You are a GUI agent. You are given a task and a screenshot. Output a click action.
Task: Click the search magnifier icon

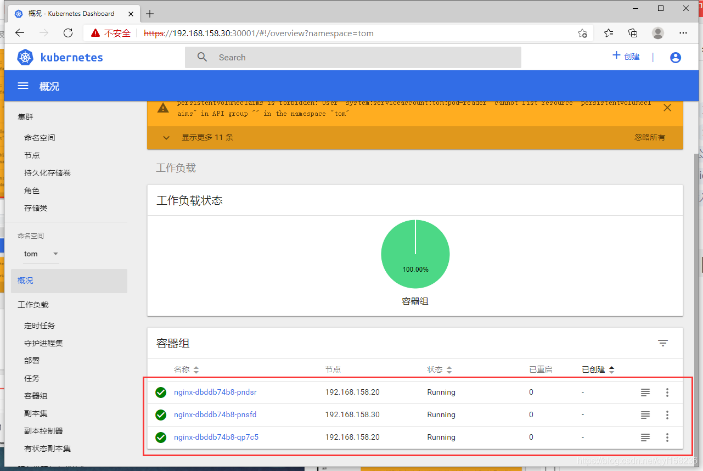pos(203,57)
